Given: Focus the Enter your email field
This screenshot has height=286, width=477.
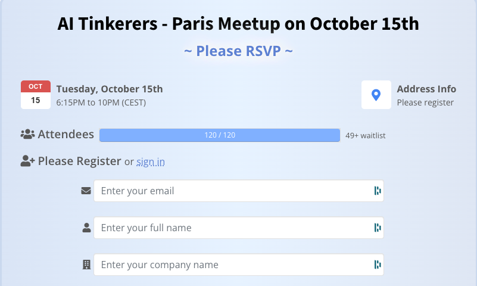Looking at the screenshot, I should [x=232, y=191].
